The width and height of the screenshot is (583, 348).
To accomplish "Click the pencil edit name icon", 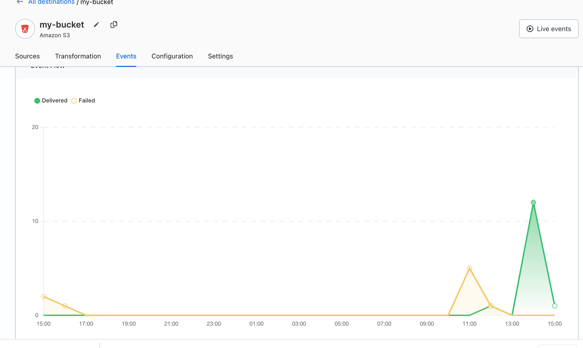I will pyautogui.click(x=96, y=25).
